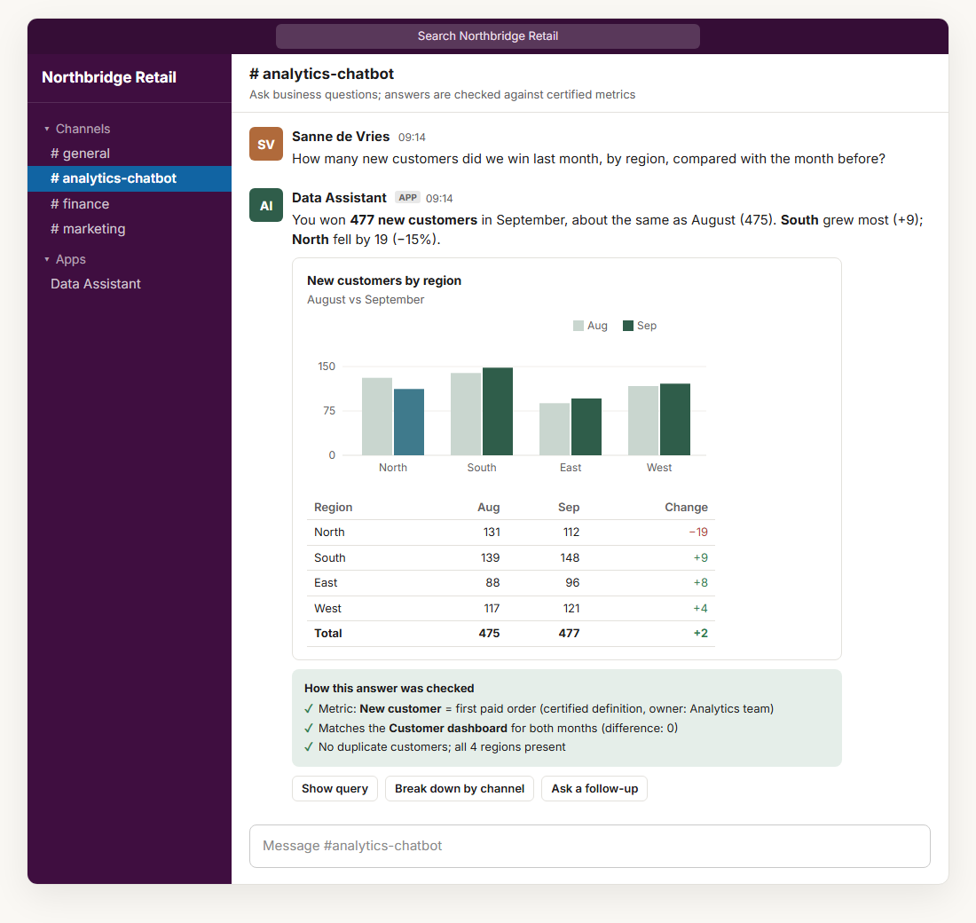This screenshot has height=923, width=976.
Task: Click the Northbridge Retail workspace name
Action: [109, 77]
